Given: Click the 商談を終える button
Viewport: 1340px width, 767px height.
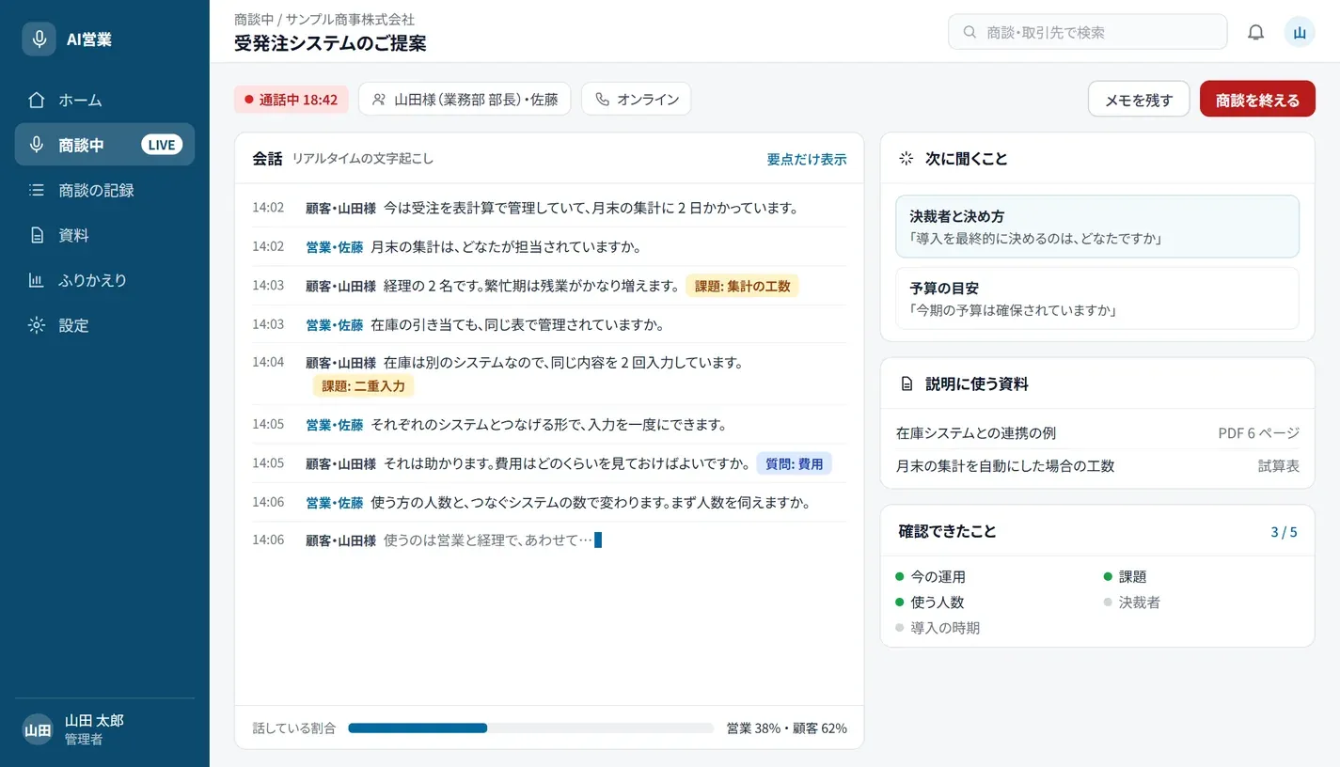Looking at the screenshot, I should pos(1257,99).
